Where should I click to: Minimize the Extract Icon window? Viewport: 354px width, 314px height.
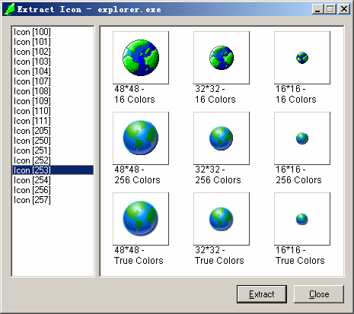(x=317, y=9)
